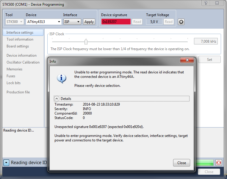Image resolution: width=227 pixels, height=179 pixels.
Task: Open the gear settings icon
Action: coord(181,22)
